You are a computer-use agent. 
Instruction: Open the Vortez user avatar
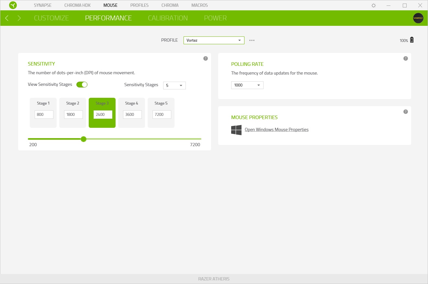418,18
